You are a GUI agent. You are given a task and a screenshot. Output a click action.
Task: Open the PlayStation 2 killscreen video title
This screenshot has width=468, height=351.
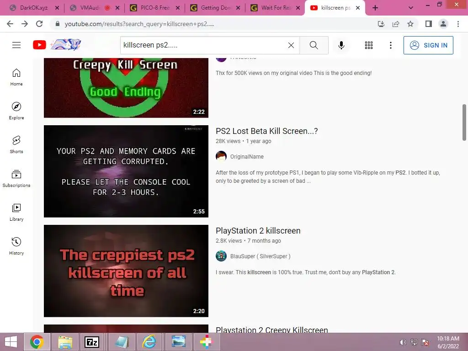[258, 231]
